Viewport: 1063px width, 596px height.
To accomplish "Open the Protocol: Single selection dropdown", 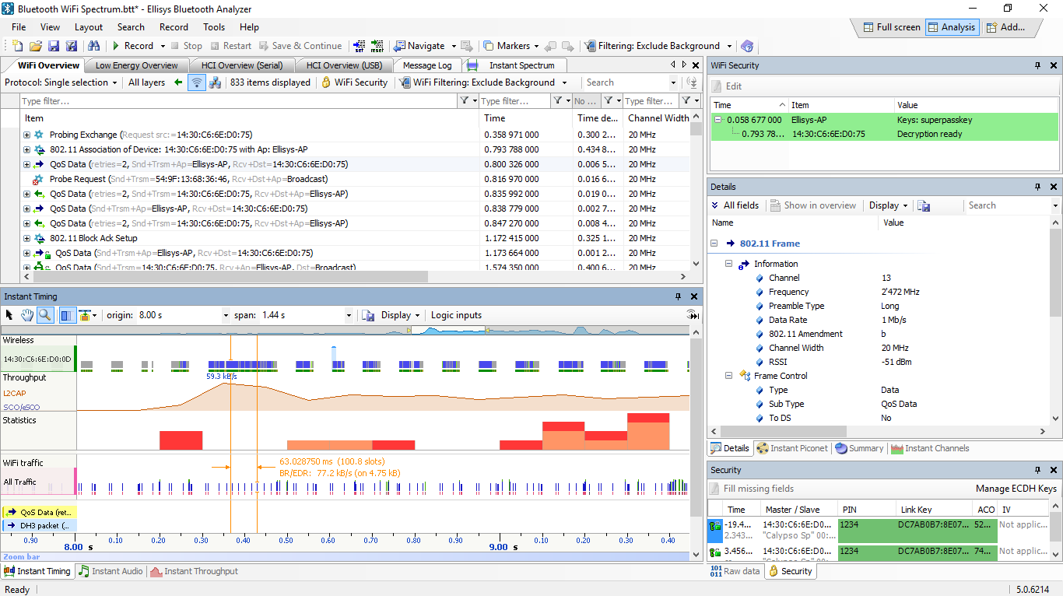I will (x=61, y=82).
